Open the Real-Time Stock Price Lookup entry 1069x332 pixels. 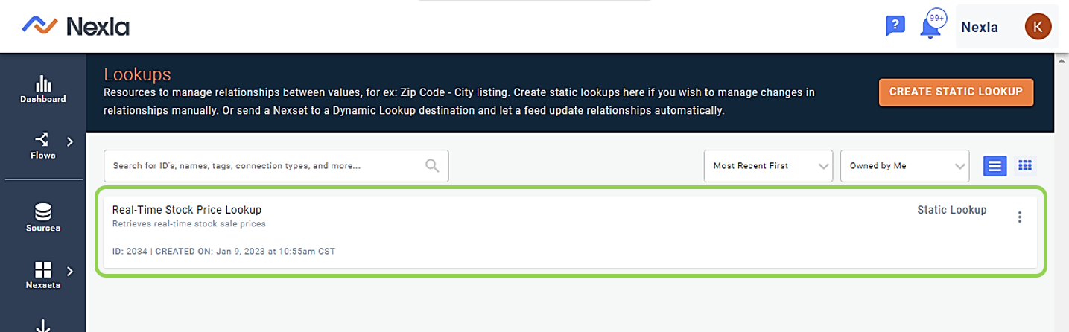(187, 210)
